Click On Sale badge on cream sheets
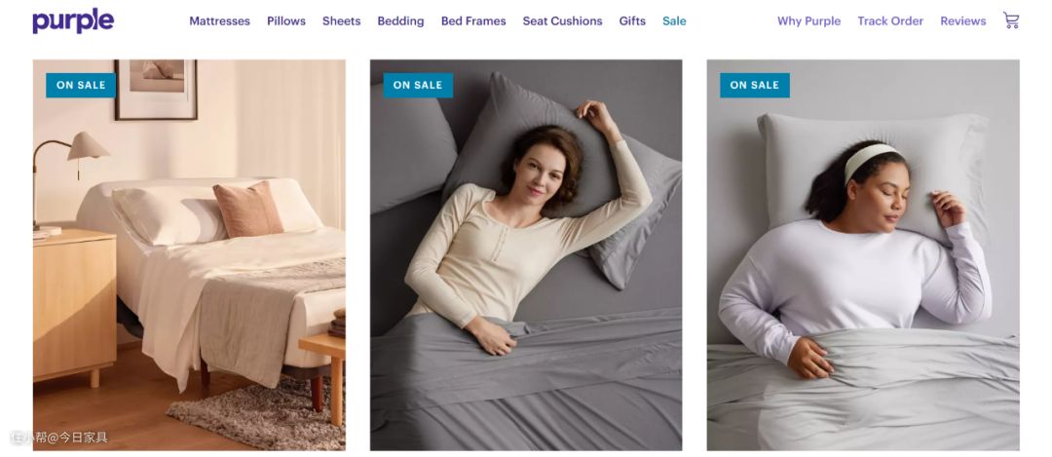This screenshot has width=1052, height=457. pyautogui.click(x=81, y=85)
